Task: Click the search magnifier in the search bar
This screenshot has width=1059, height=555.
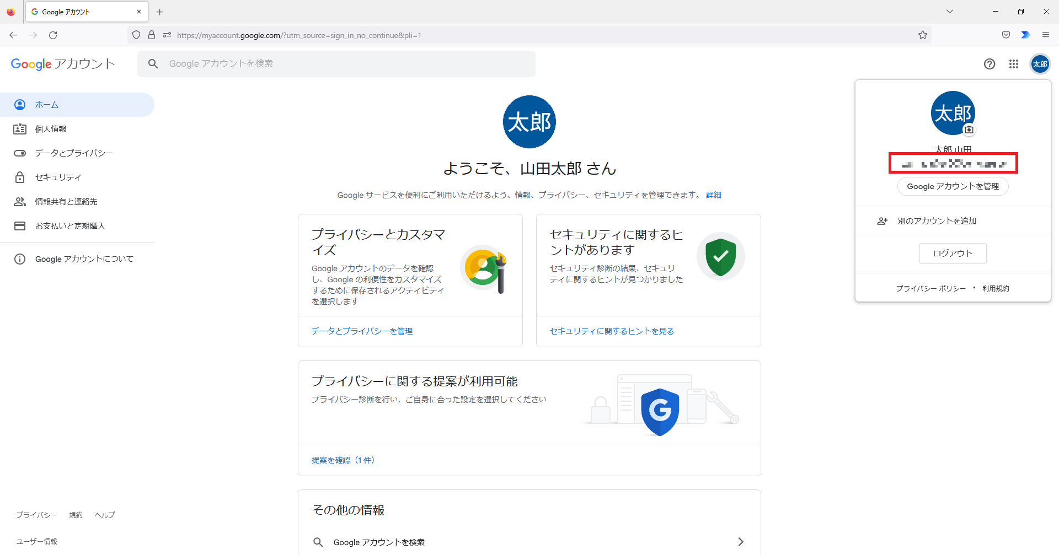Action: (x=153, y=64)
